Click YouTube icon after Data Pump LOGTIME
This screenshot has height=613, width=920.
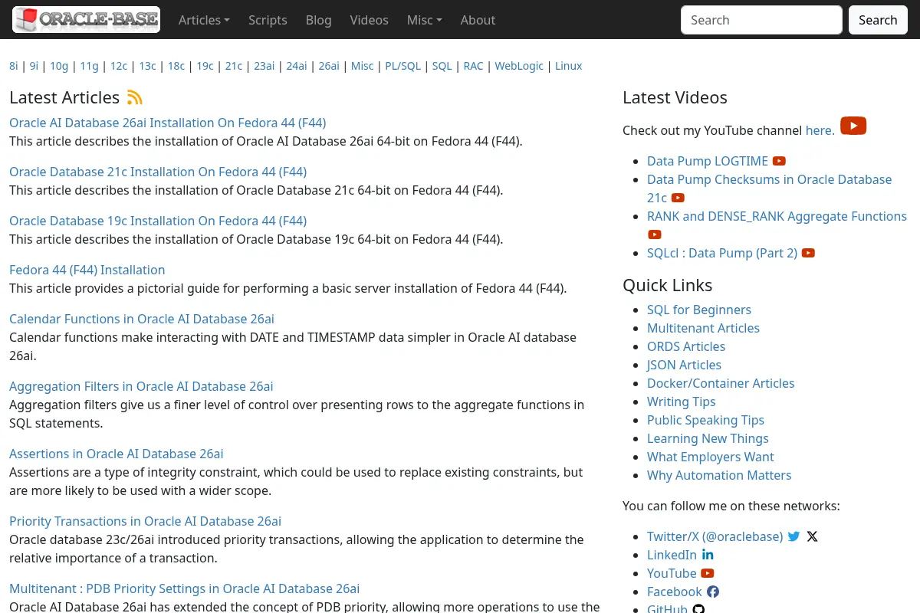pyautogui.click(x=779, y=161)
